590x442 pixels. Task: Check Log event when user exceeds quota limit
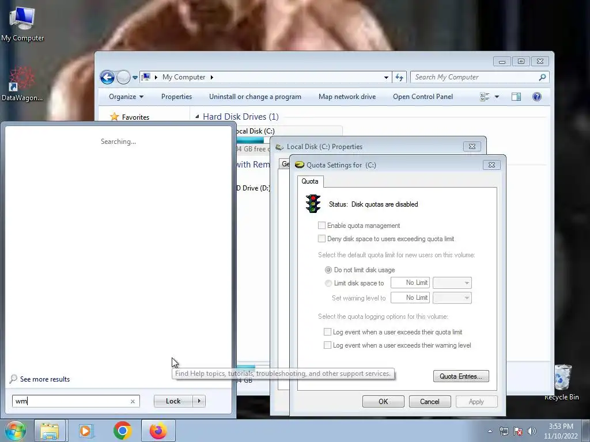[x=327, y=332]
